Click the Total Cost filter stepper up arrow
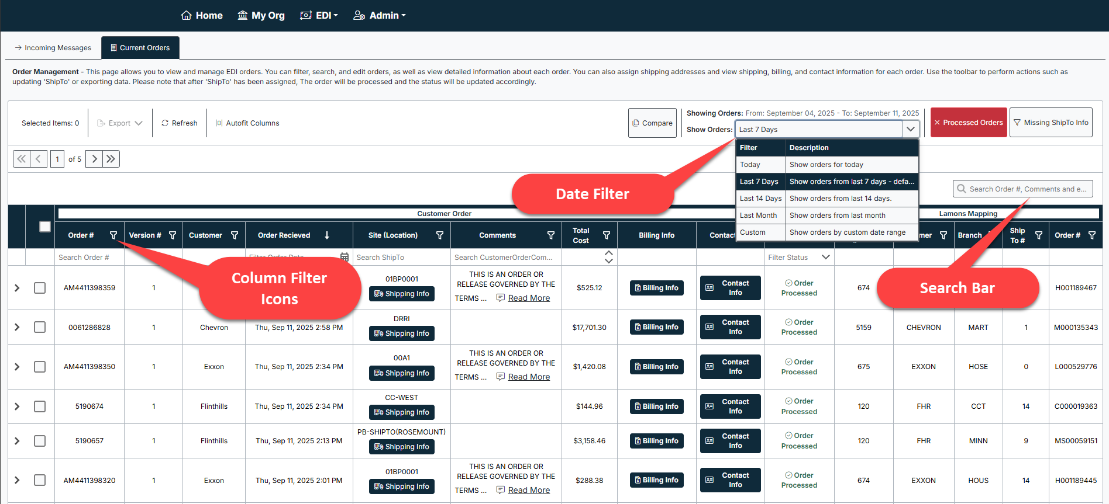Viewport: 1109px width, 504px height. click(x=608, y=253)
